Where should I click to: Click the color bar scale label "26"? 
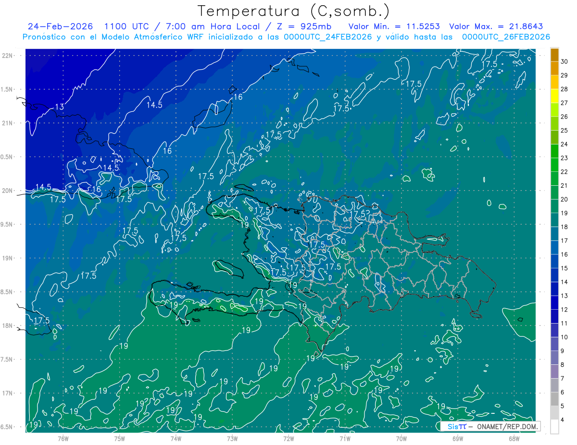coord(564,117)
